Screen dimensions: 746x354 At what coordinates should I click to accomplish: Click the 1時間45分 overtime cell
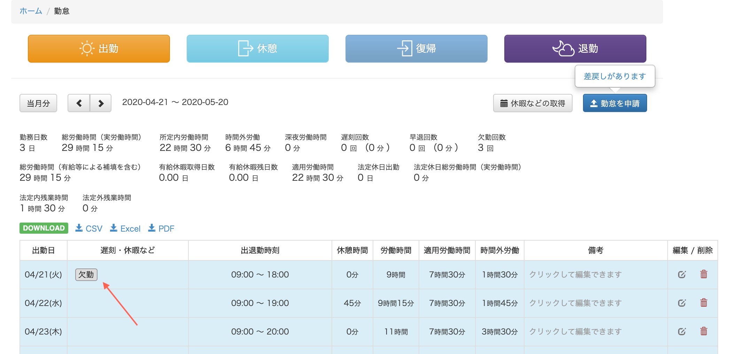(x=500, y=303)
